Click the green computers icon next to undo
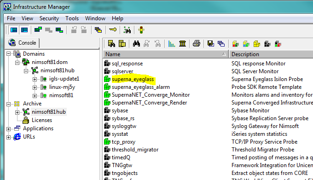Viewport: 313px width, 180px height. point(59,30)
